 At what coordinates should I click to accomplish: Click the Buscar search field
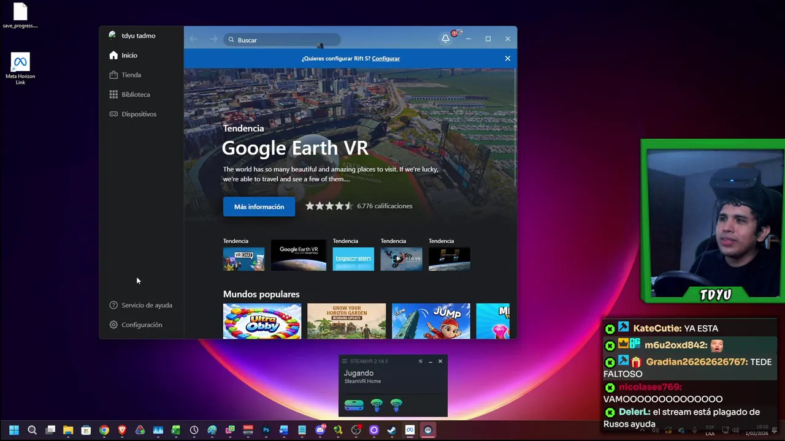point(282,40)
